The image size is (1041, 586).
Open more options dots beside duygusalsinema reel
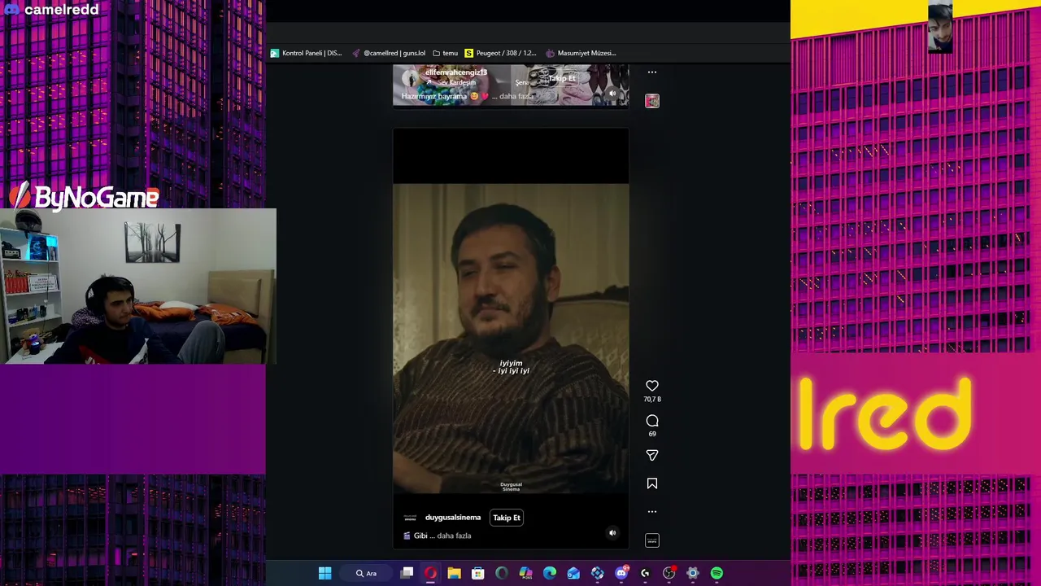[x=651, y=512]
